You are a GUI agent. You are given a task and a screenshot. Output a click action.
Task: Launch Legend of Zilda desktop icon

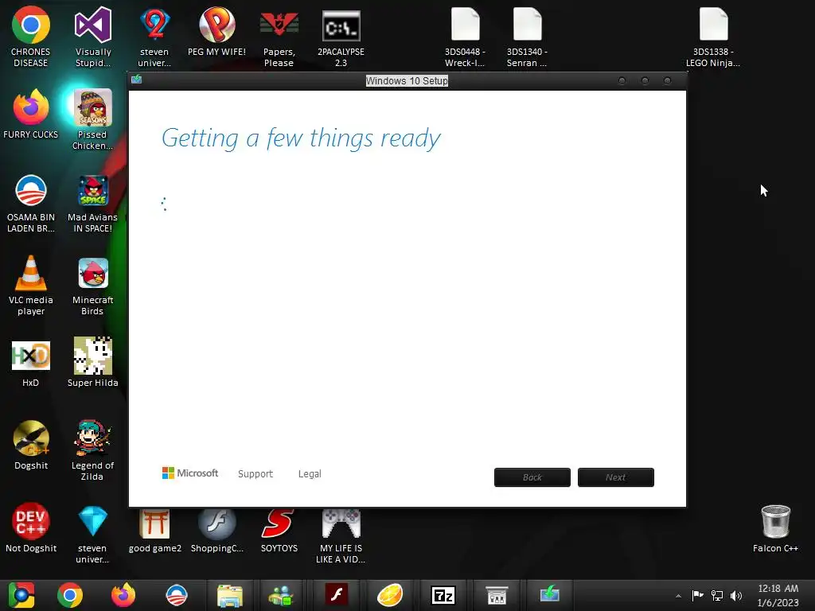point(93,438)
